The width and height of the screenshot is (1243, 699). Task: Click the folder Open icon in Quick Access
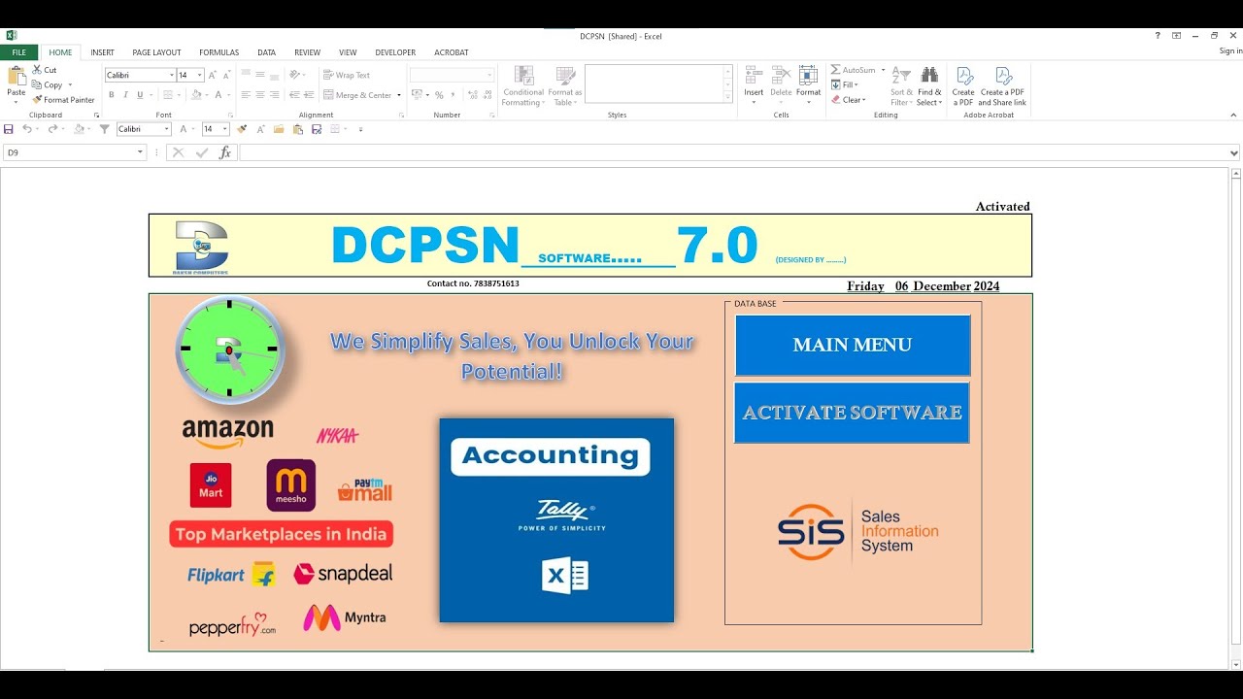coord(280,129)
